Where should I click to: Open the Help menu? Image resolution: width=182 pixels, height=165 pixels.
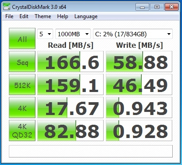click(x=62, y=16)
